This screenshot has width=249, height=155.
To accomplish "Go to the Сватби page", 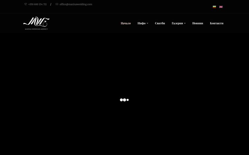I will pos(160,23).
